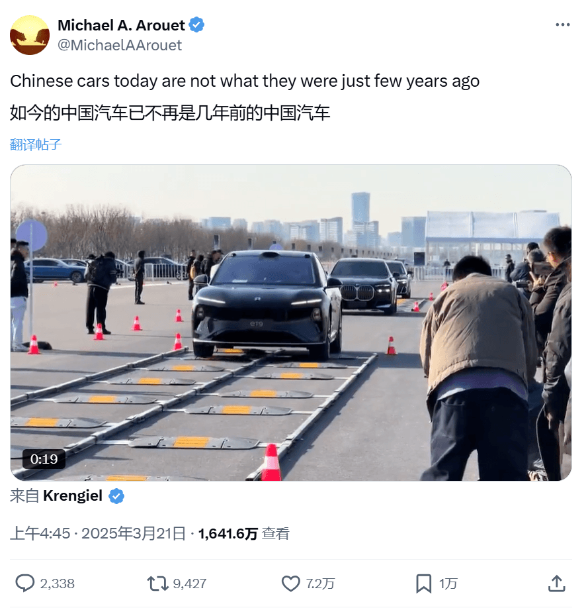This screenshot has width=586, height=616.
Task: Click the share upload icon
Action: pyautogui.click(x=557, y=584)
